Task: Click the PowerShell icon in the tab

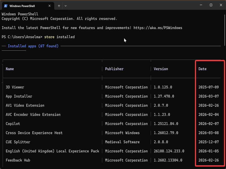Action: point(5,6)
